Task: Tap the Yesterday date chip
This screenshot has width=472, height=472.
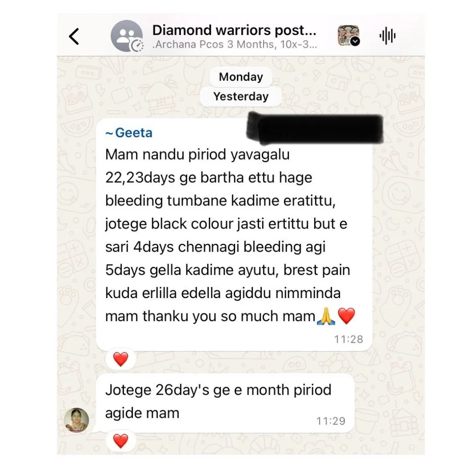Action: point(241,96)
